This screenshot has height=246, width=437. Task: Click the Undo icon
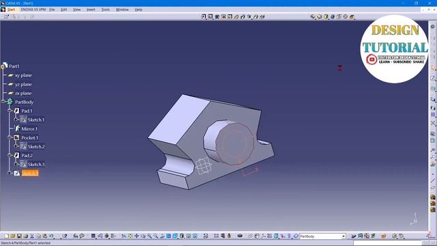[x=52, y=236]
